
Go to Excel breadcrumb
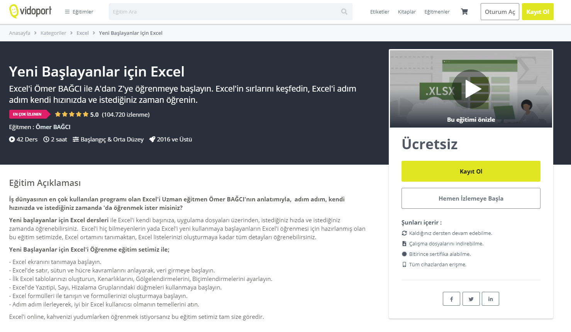tap(83, 33)
